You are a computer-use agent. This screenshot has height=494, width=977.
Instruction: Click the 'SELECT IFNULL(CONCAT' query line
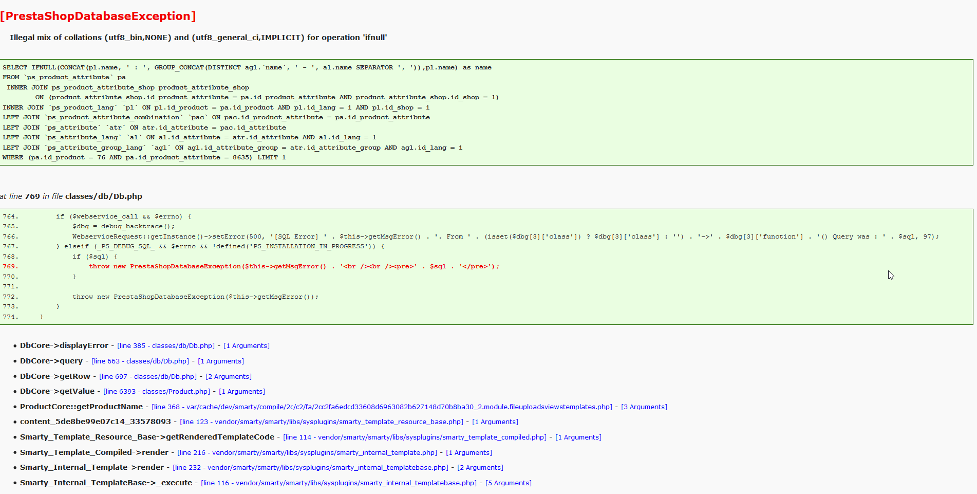(x=247, y=67)
